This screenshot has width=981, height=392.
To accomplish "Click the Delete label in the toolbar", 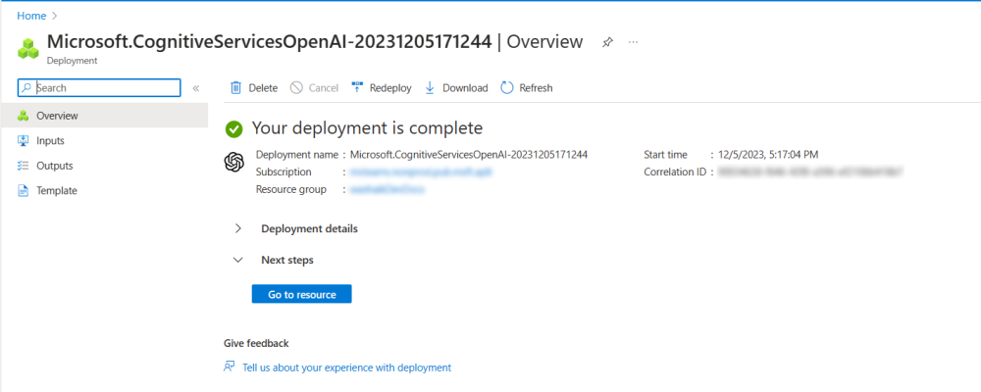I will pyautogui.click(x=263, y=88).
